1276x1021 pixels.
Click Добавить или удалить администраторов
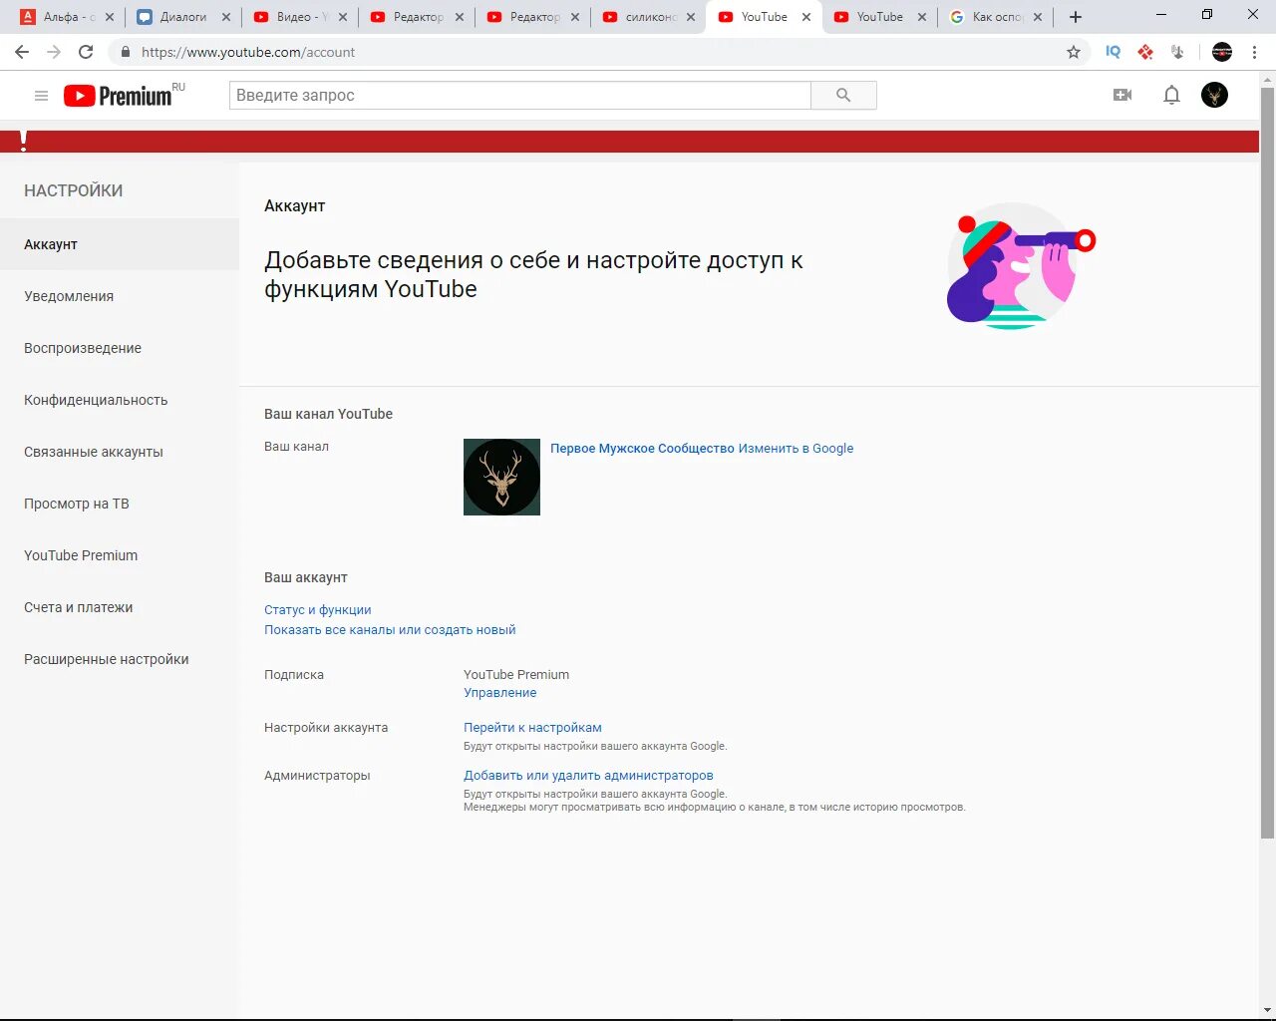coord(588,776)
